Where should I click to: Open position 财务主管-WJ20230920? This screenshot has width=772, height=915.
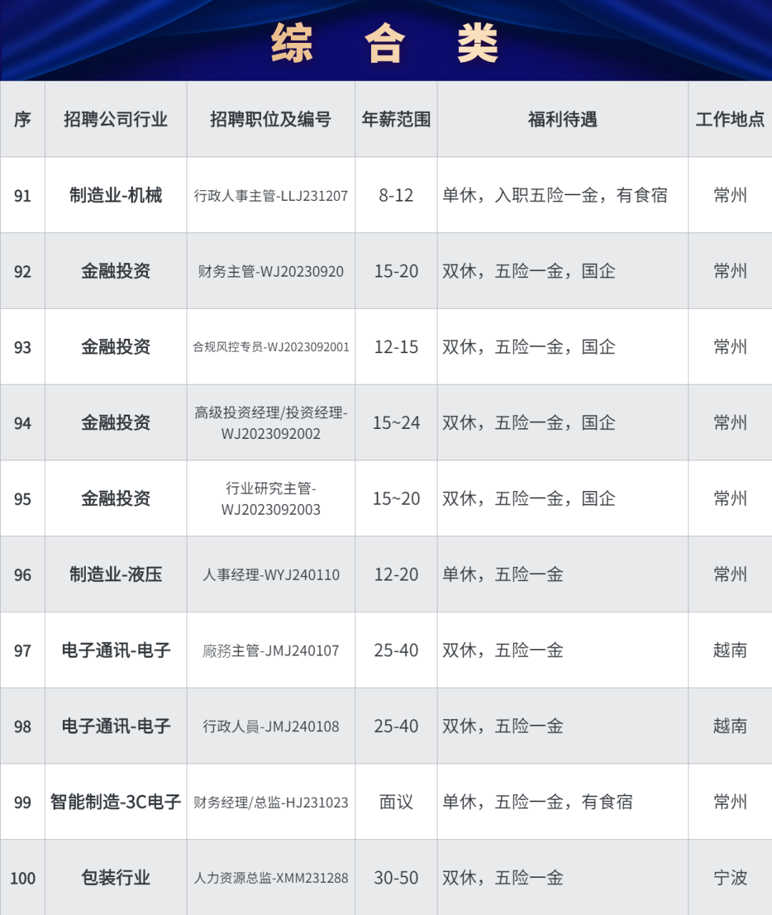tap(271, 272)
